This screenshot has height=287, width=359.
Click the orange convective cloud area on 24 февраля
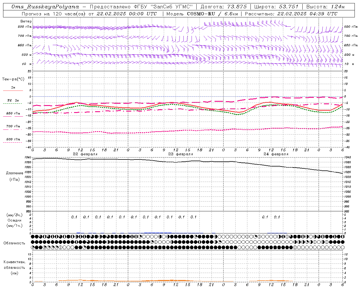(x=271, y=281)
